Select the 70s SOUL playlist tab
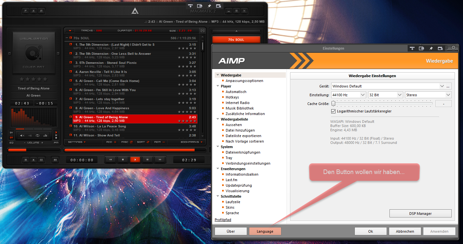 tap(236, 40)
